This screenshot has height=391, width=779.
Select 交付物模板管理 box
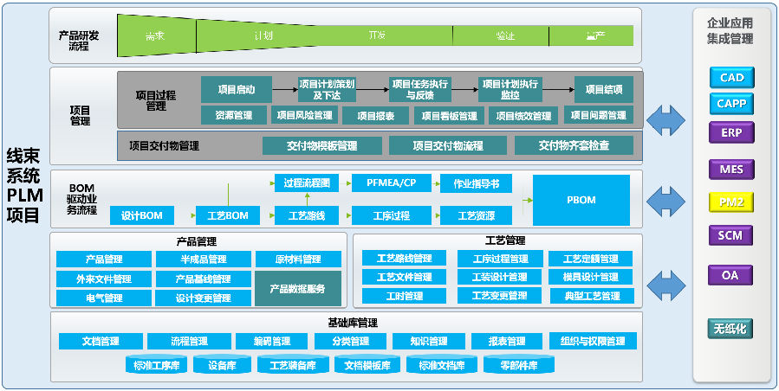[x=322, y=146]
